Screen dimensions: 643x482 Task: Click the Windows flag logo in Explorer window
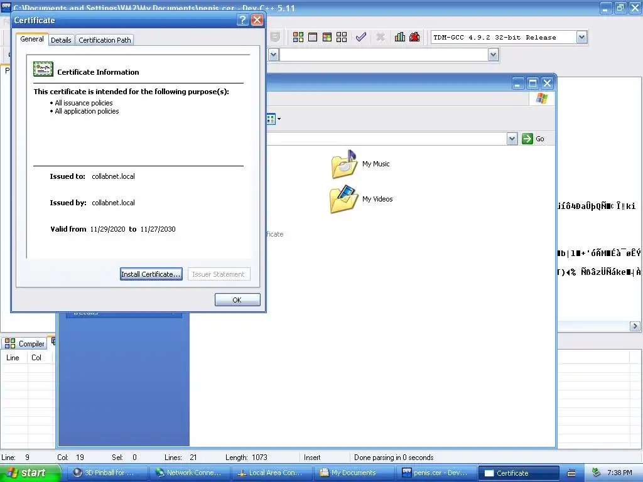tap(542, 99)
